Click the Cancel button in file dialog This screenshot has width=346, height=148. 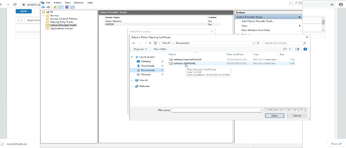296,115
